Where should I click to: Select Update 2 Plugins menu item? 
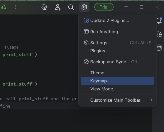(x=110, y=20)
